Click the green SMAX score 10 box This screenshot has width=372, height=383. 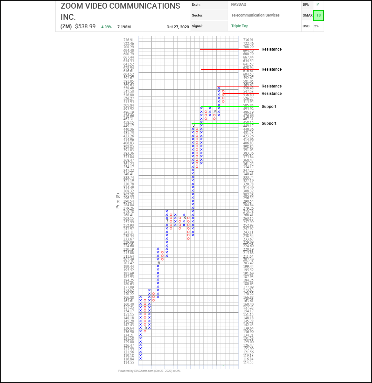(318, 15)
